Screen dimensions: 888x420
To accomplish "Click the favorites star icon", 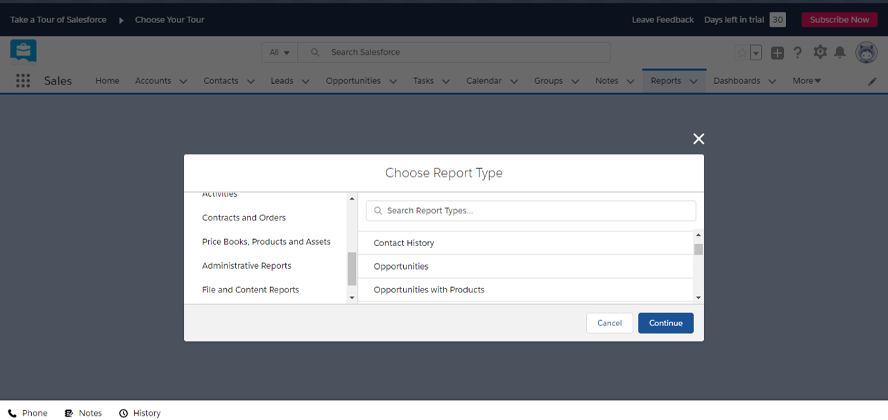I will (742, 53).
